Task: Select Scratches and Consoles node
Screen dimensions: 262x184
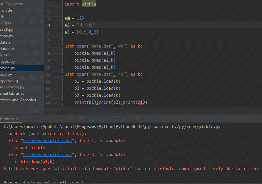Action: click(22, 100)
